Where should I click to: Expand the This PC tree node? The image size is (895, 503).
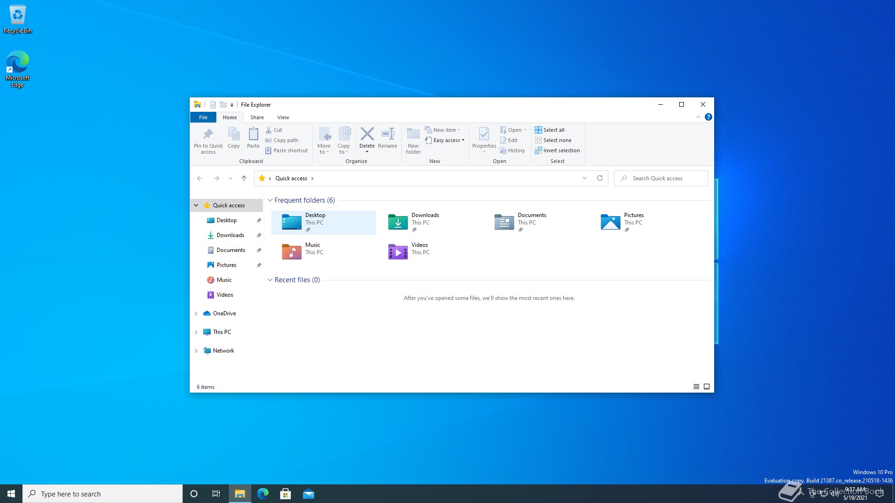[196, 332]
